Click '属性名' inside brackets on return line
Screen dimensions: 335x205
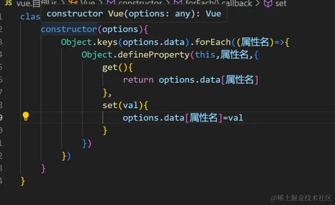tap(240, 80)
